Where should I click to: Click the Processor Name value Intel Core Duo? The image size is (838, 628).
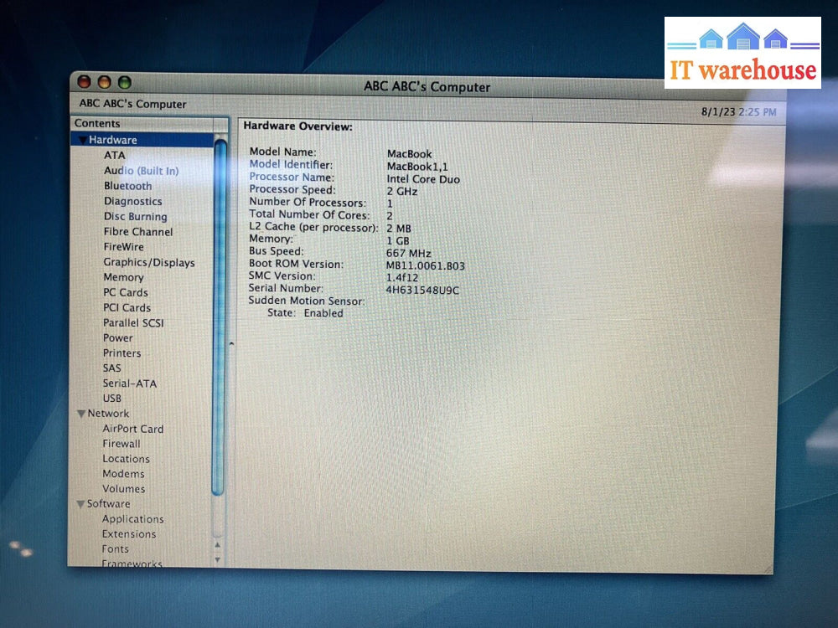423,179
